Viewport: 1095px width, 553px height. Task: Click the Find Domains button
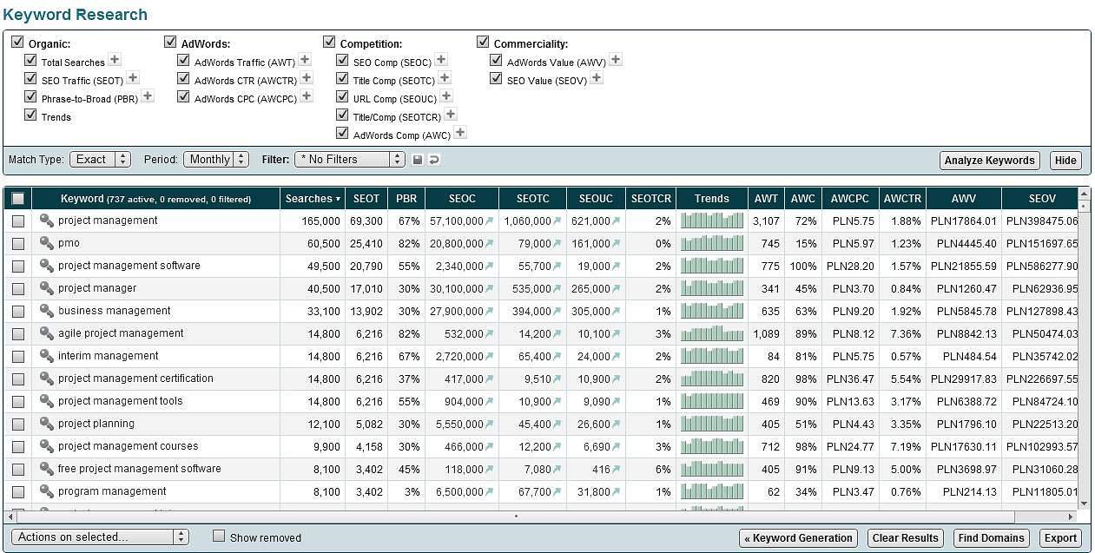pyautogui.click(x=991, y=538)
